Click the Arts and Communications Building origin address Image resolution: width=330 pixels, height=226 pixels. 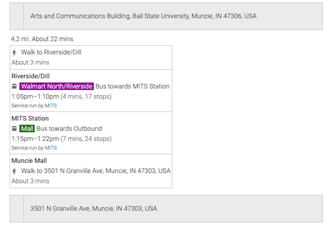click(x=143, y=16)
